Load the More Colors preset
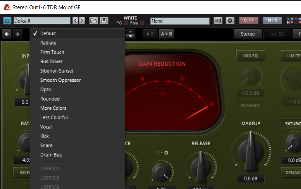 pyautogui.click(x=77, y=108)
